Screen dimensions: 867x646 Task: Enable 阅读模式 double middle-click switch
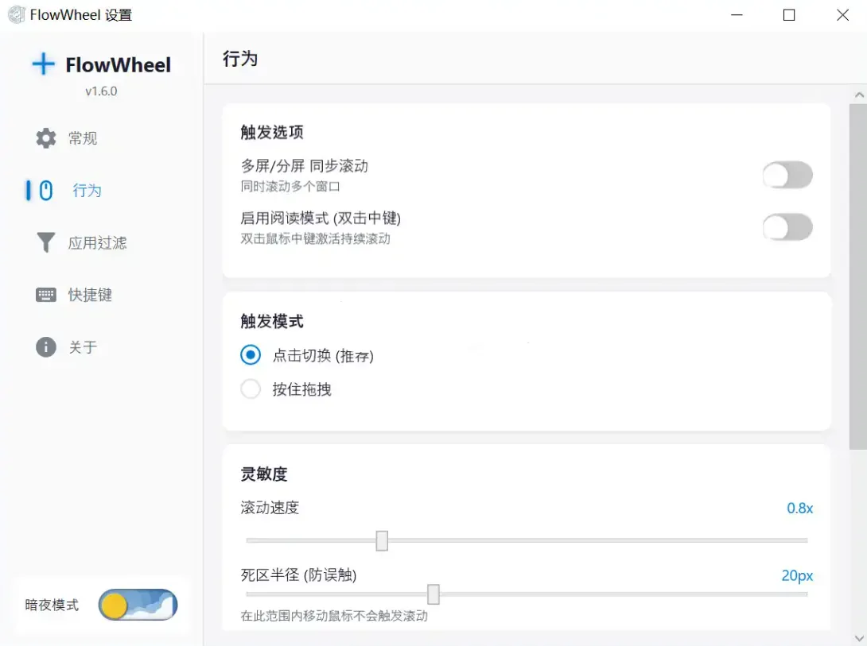pos(787,227)
